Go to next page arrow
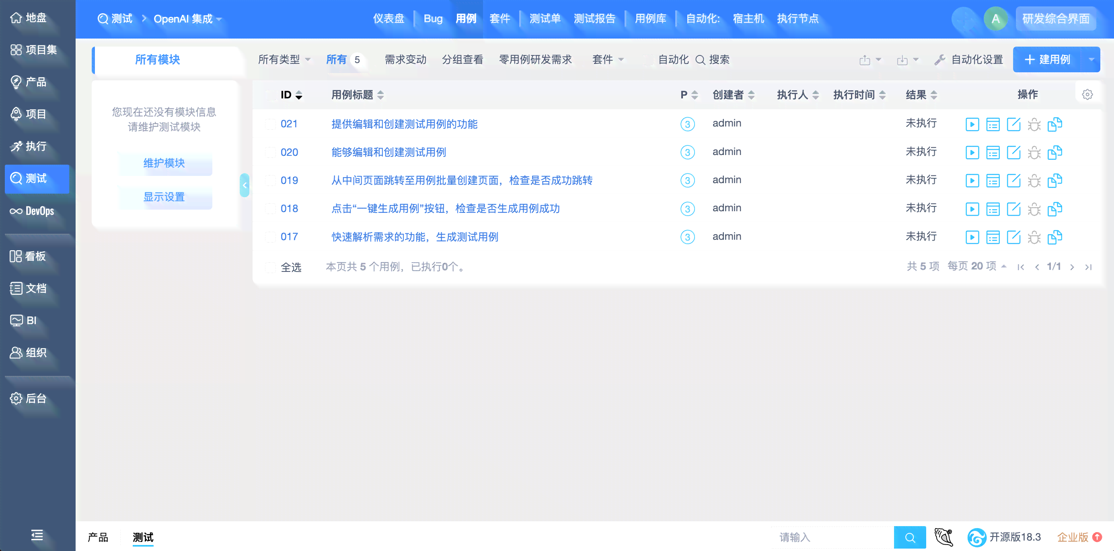Image resolution: width=1114 pixels, height=551 pixels. 1072,267
